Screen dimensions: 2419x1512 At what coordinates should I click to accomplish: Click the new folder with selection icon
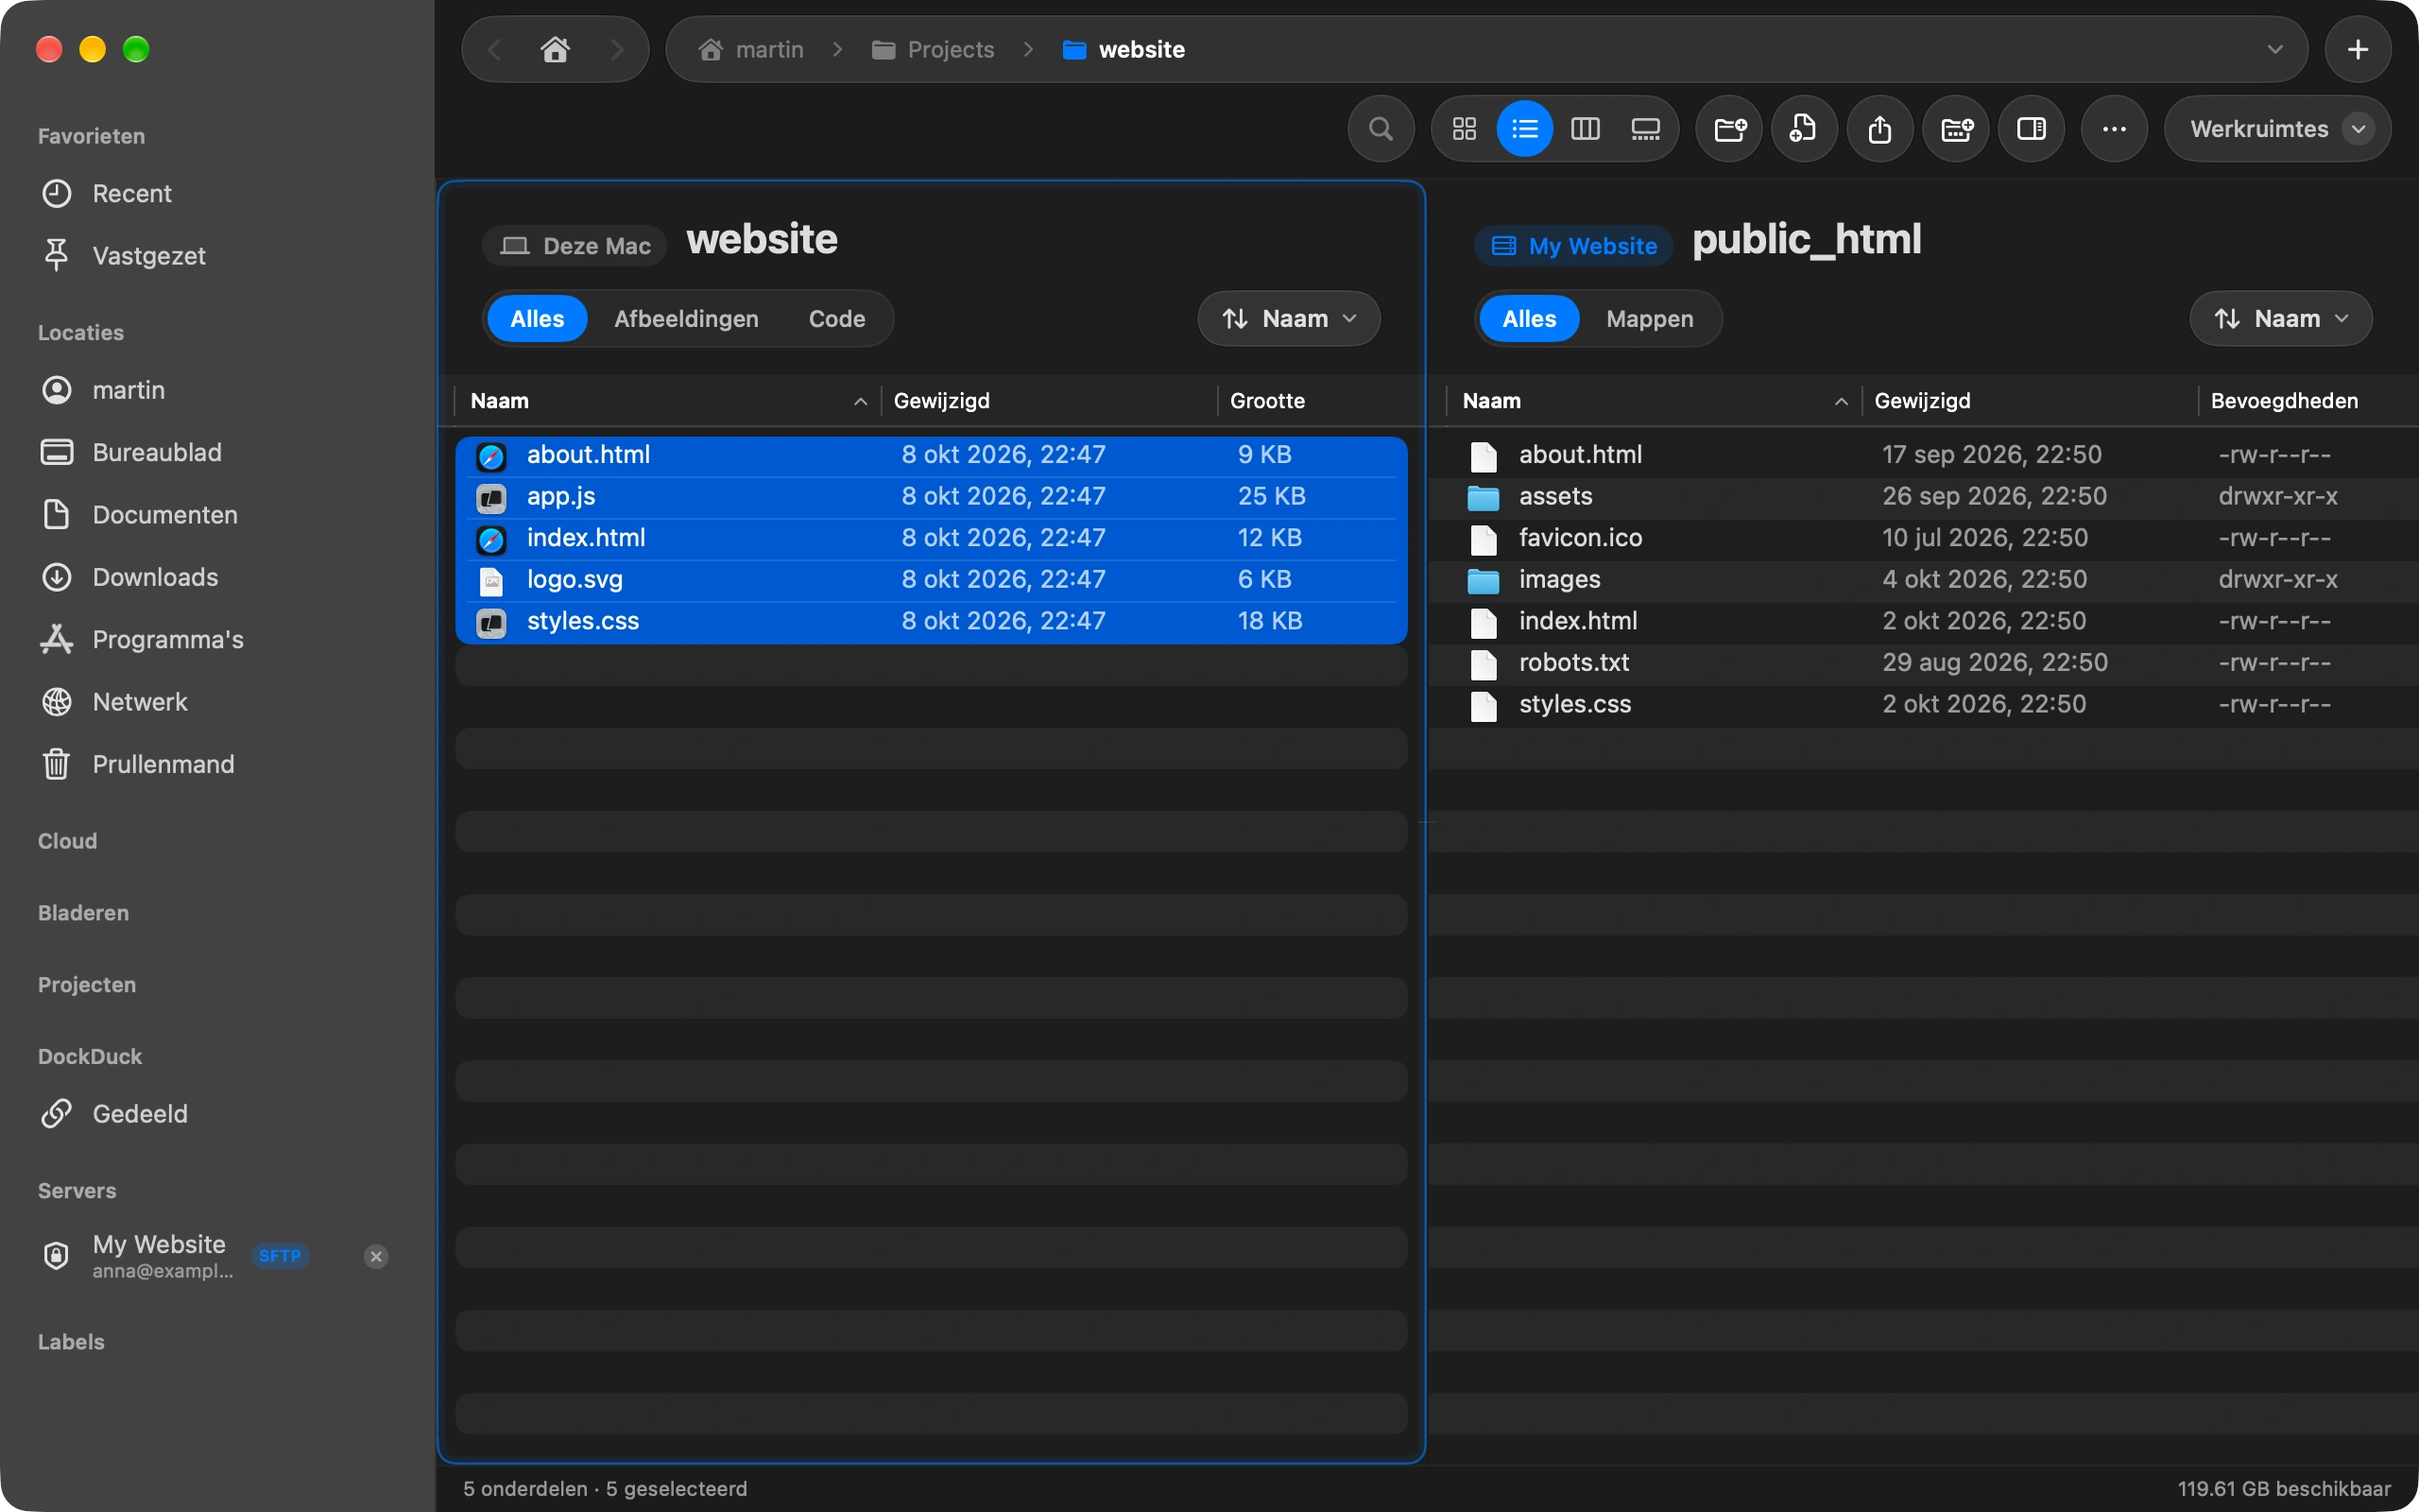[x=1956, y=129]
